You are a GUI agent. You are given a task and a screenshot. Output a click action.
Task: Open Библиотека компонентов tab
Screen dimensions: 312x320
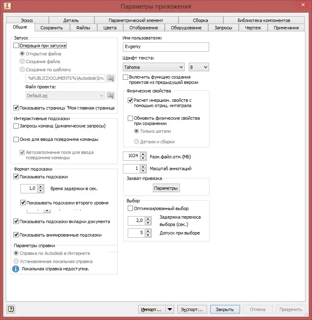coord(264,20)
